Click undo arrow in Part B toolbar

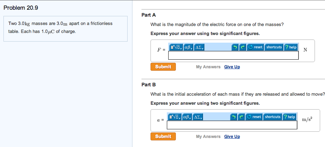(x=235, y=117)
